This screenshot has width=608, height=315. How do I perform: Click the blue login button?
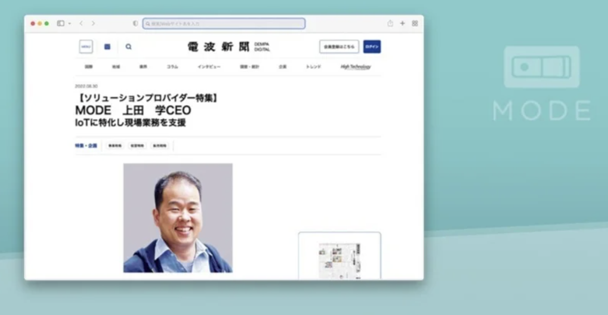pos(372,47)
